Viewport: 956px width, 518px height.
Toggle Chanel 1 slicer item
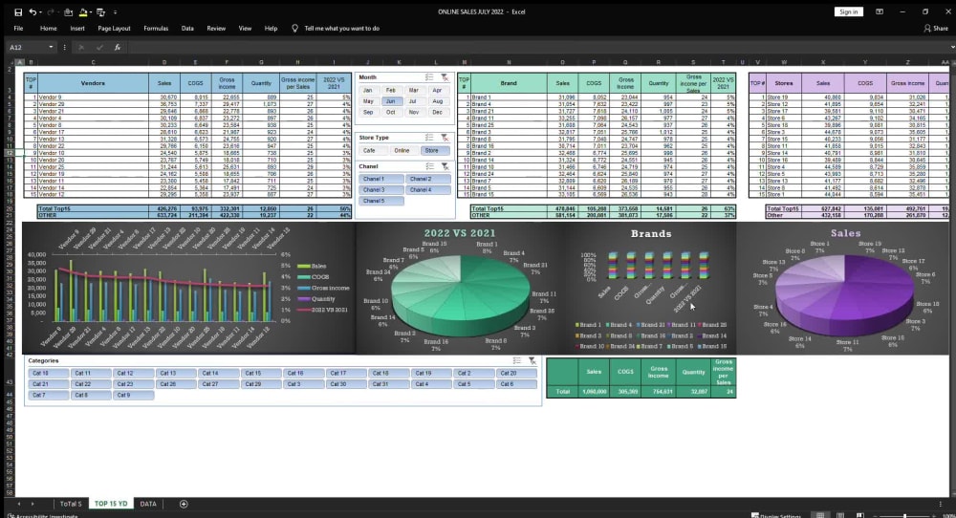[x=380, y=179]
